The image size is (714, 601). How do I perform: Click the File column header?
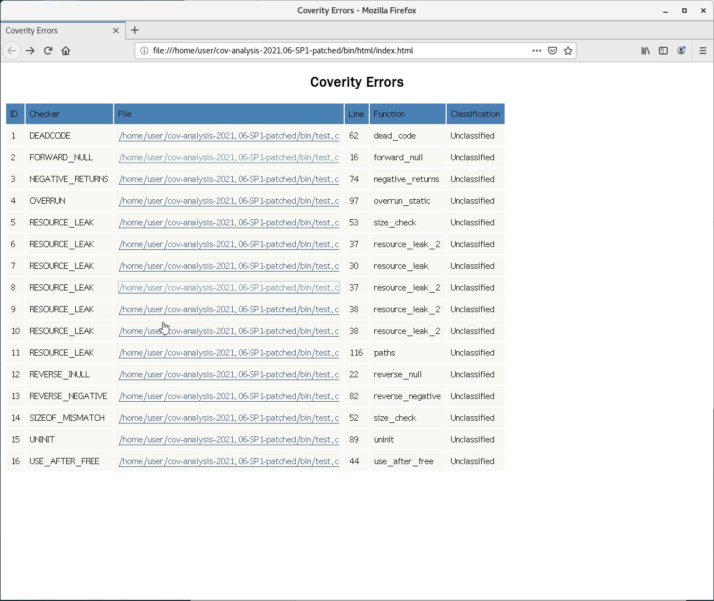pos(229,114)
